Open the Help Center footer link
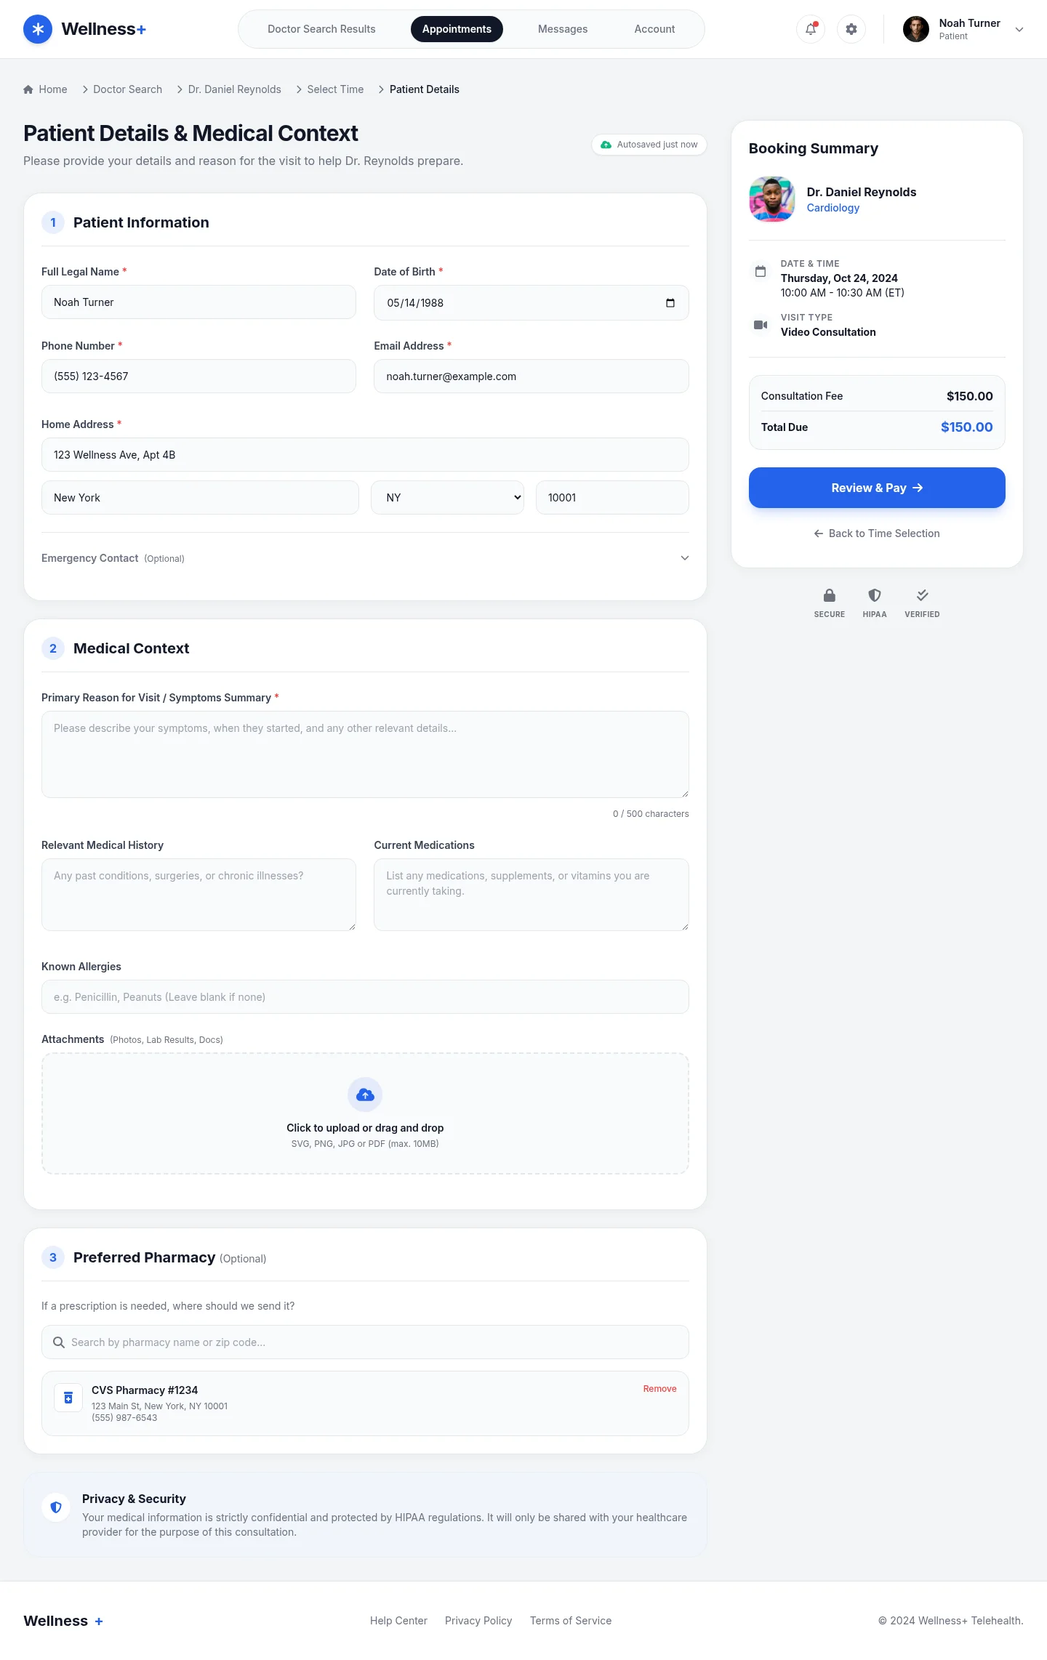 398,1621
